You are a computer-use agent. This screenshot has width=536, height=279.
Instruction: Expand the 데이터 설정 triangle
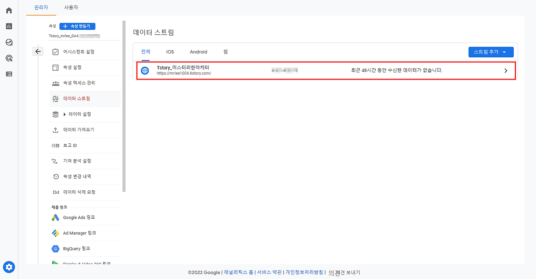point(64,114)
